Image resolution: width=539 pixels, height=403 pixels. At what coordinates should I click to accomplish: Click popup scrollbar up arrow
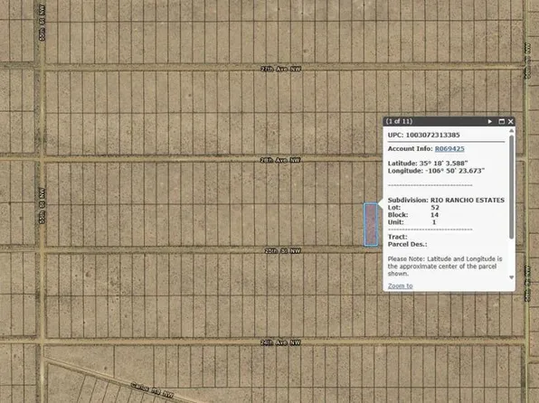(x=512, y=131)
